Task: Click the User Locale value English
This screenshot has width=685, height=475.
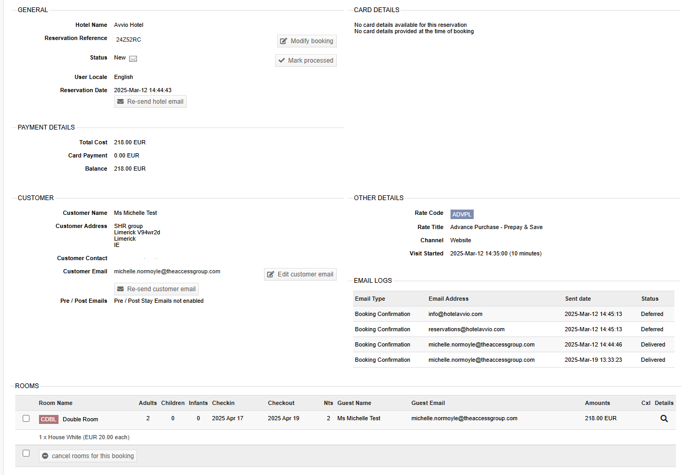Action: coord(123,77)
